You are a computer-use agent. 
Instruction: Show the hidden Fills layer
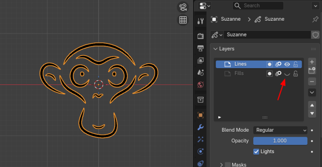click(287, 74)
